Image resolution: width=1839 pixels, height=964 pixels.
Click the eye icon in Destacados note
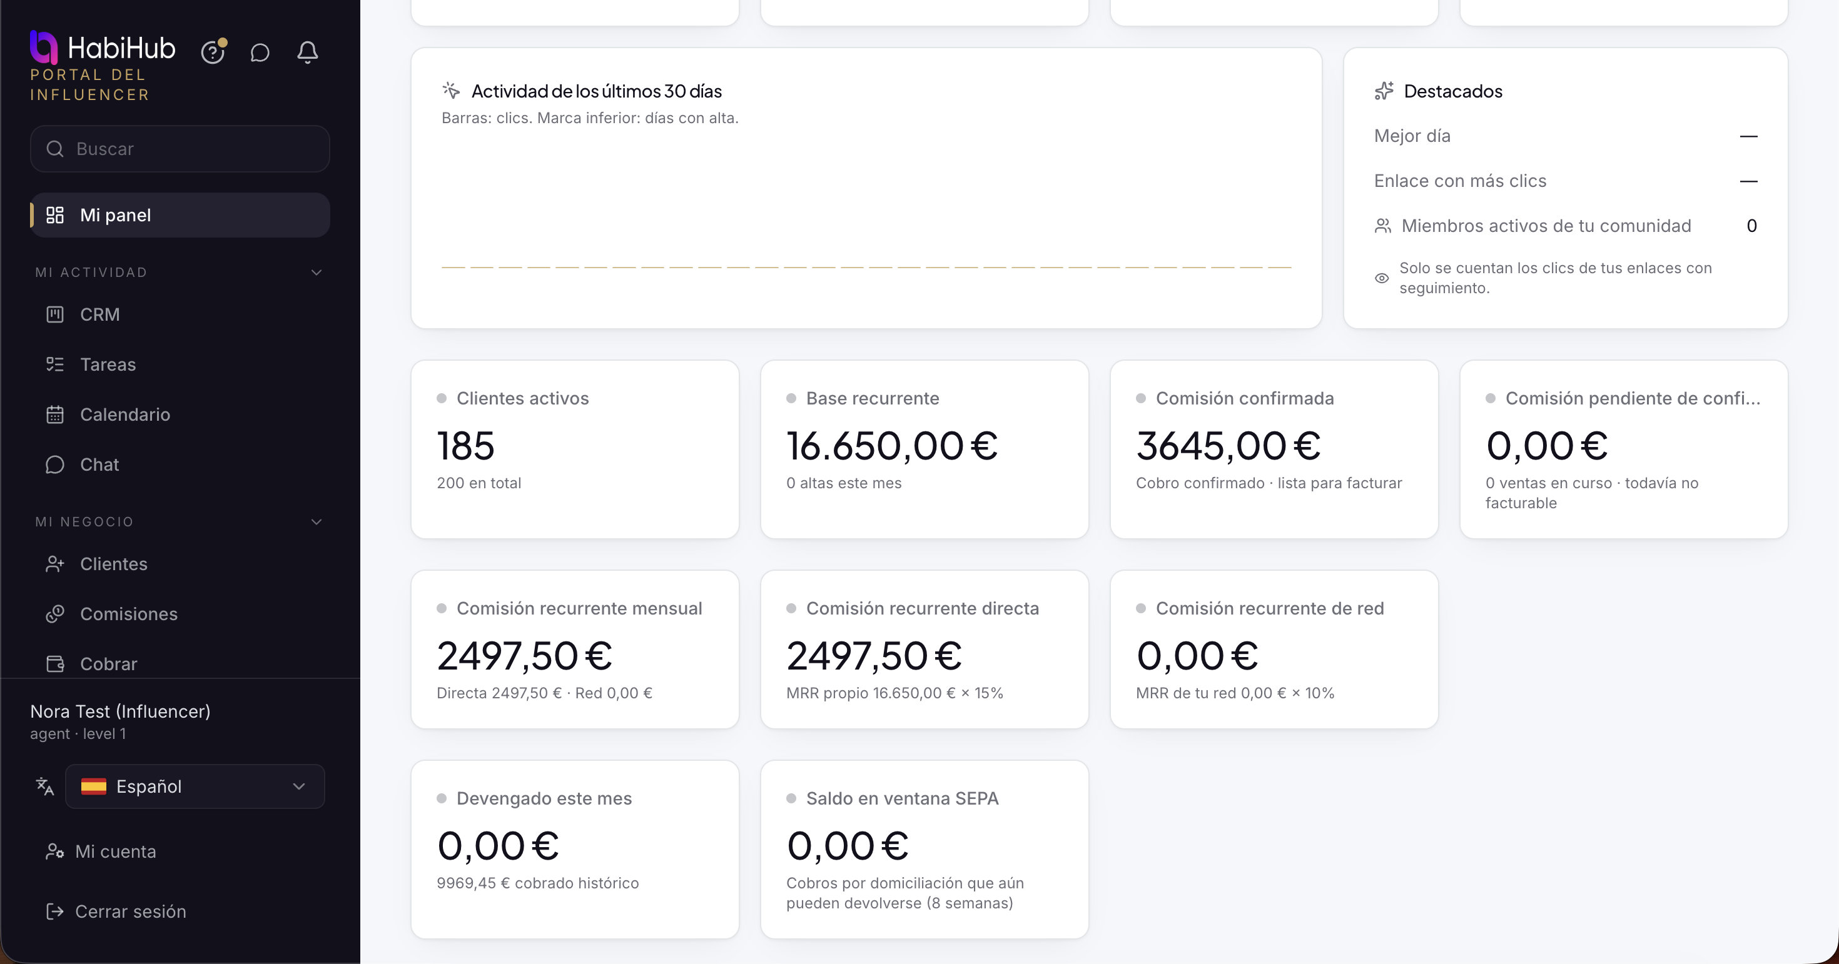1382,278
